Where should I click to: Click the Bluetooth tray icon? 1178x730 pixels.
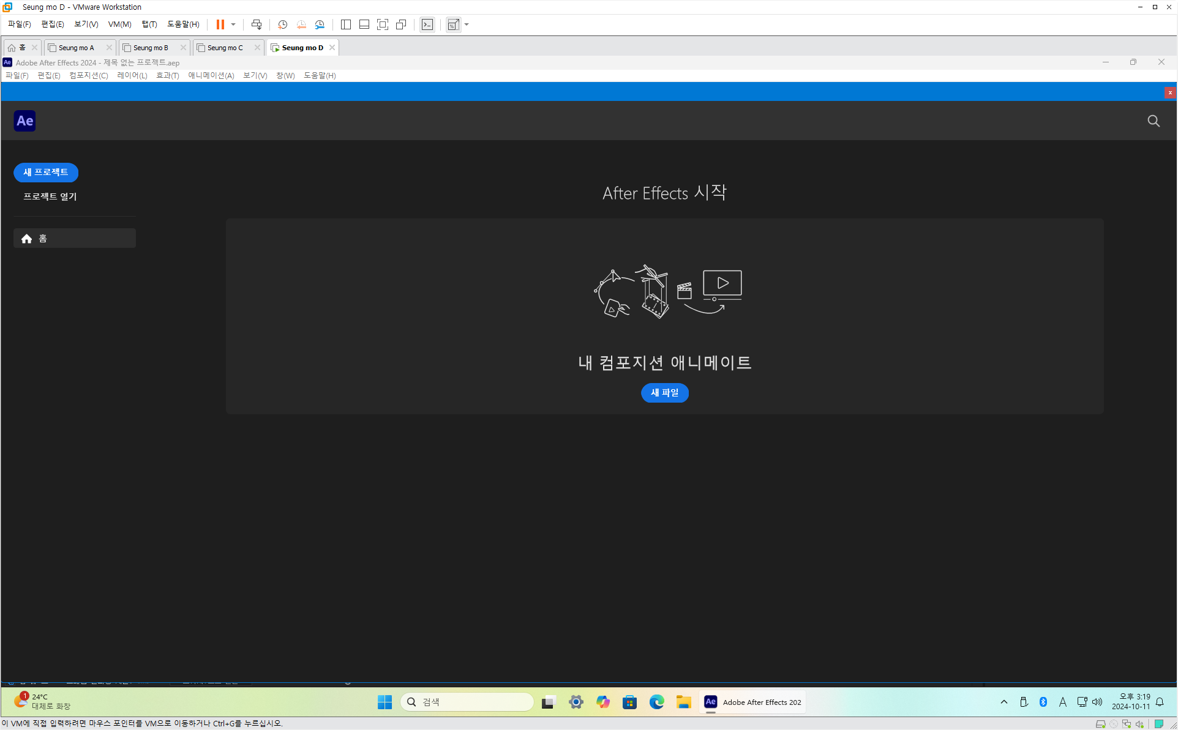point(1043,702)
